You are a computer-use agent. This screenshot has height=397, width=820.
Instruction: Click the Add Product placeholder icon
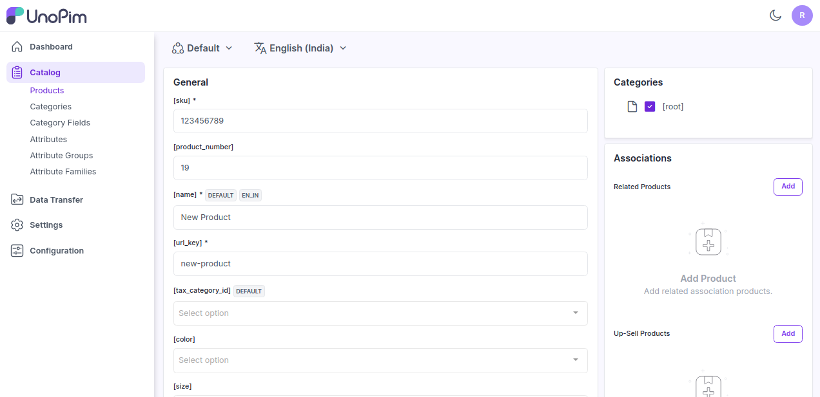click(x=708, y=243)
